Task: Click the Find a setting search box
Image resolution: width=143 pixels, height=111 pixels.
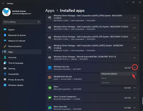Action: coord(22,22)
